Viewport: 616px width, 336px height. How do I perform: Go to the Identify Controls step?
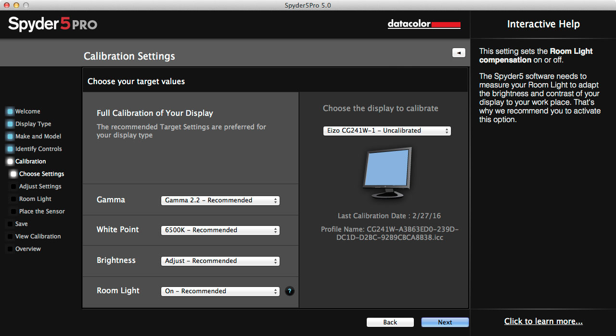(38, 149)
